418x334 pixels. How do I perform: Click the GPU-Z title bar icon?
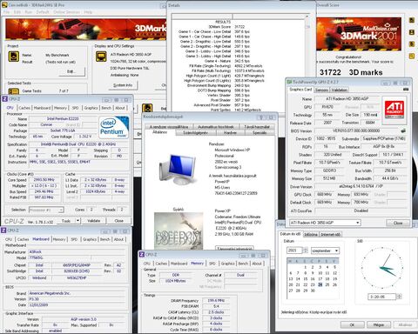pyautogui.click(x=289, y=82)
